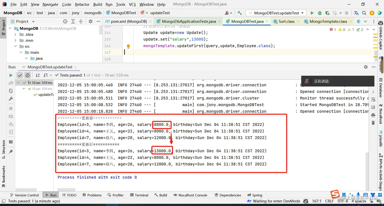Screen dimensions: 384x206
Task: Run with coverage shield icon
Action: tap(327, 13)
